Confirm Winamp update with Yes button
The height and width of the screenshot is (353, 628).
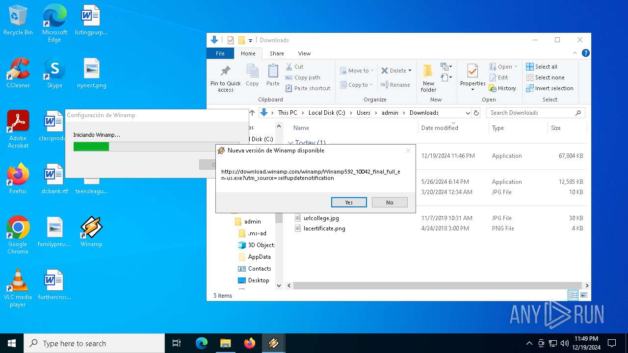tap(349, 202)
